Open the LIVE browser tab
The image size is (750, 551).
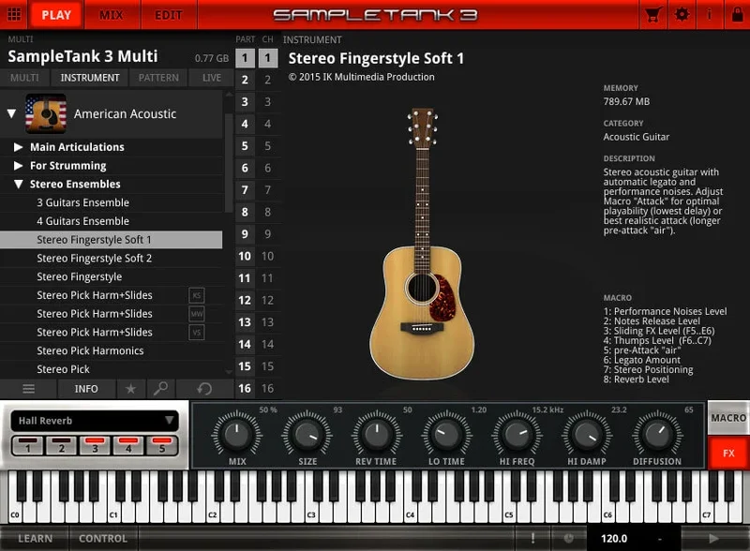pyautogui.click(x=212, y=78)
